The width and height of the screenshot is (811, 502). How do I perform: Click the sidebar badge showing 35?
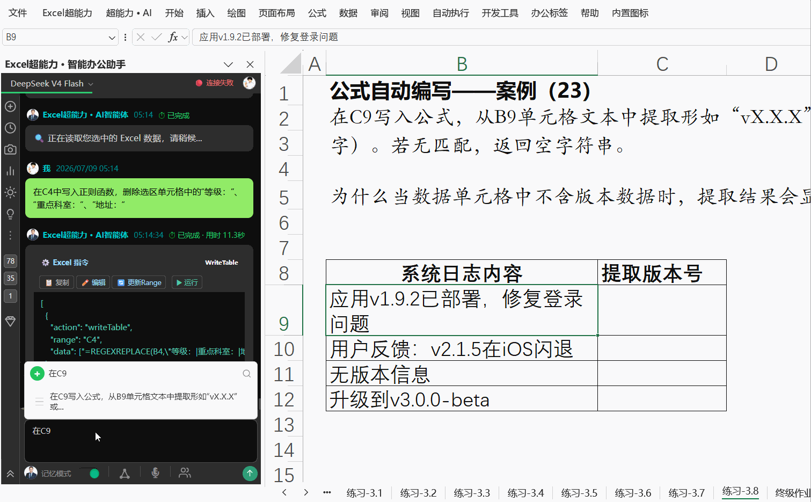[10, 278]
